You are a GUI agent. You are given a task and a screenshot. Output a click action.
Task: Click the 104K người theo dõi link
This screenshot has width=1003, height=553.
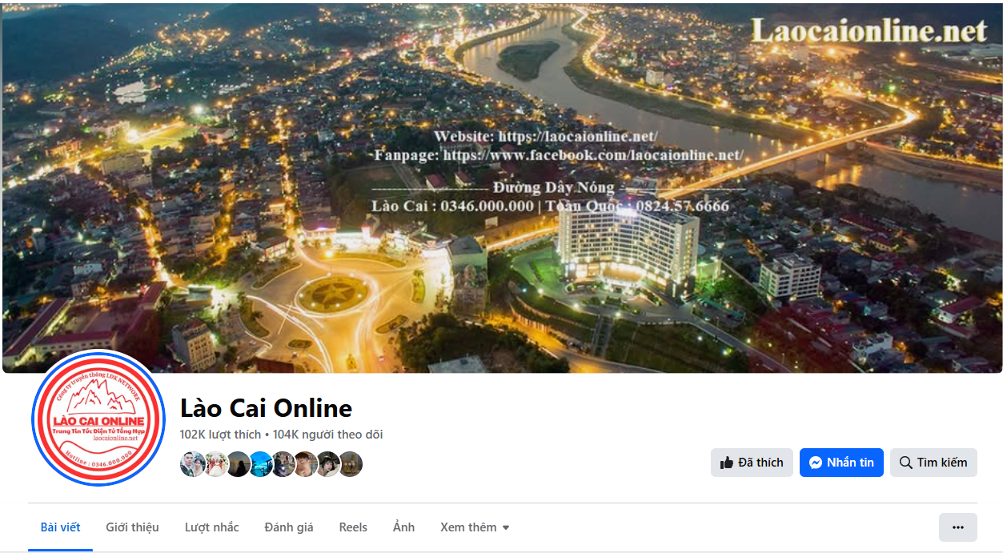(x=327, y=435)
